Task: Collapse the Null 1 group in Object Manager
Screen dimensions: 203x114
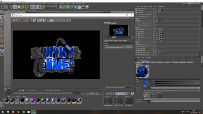Action: tap(135, 27)
